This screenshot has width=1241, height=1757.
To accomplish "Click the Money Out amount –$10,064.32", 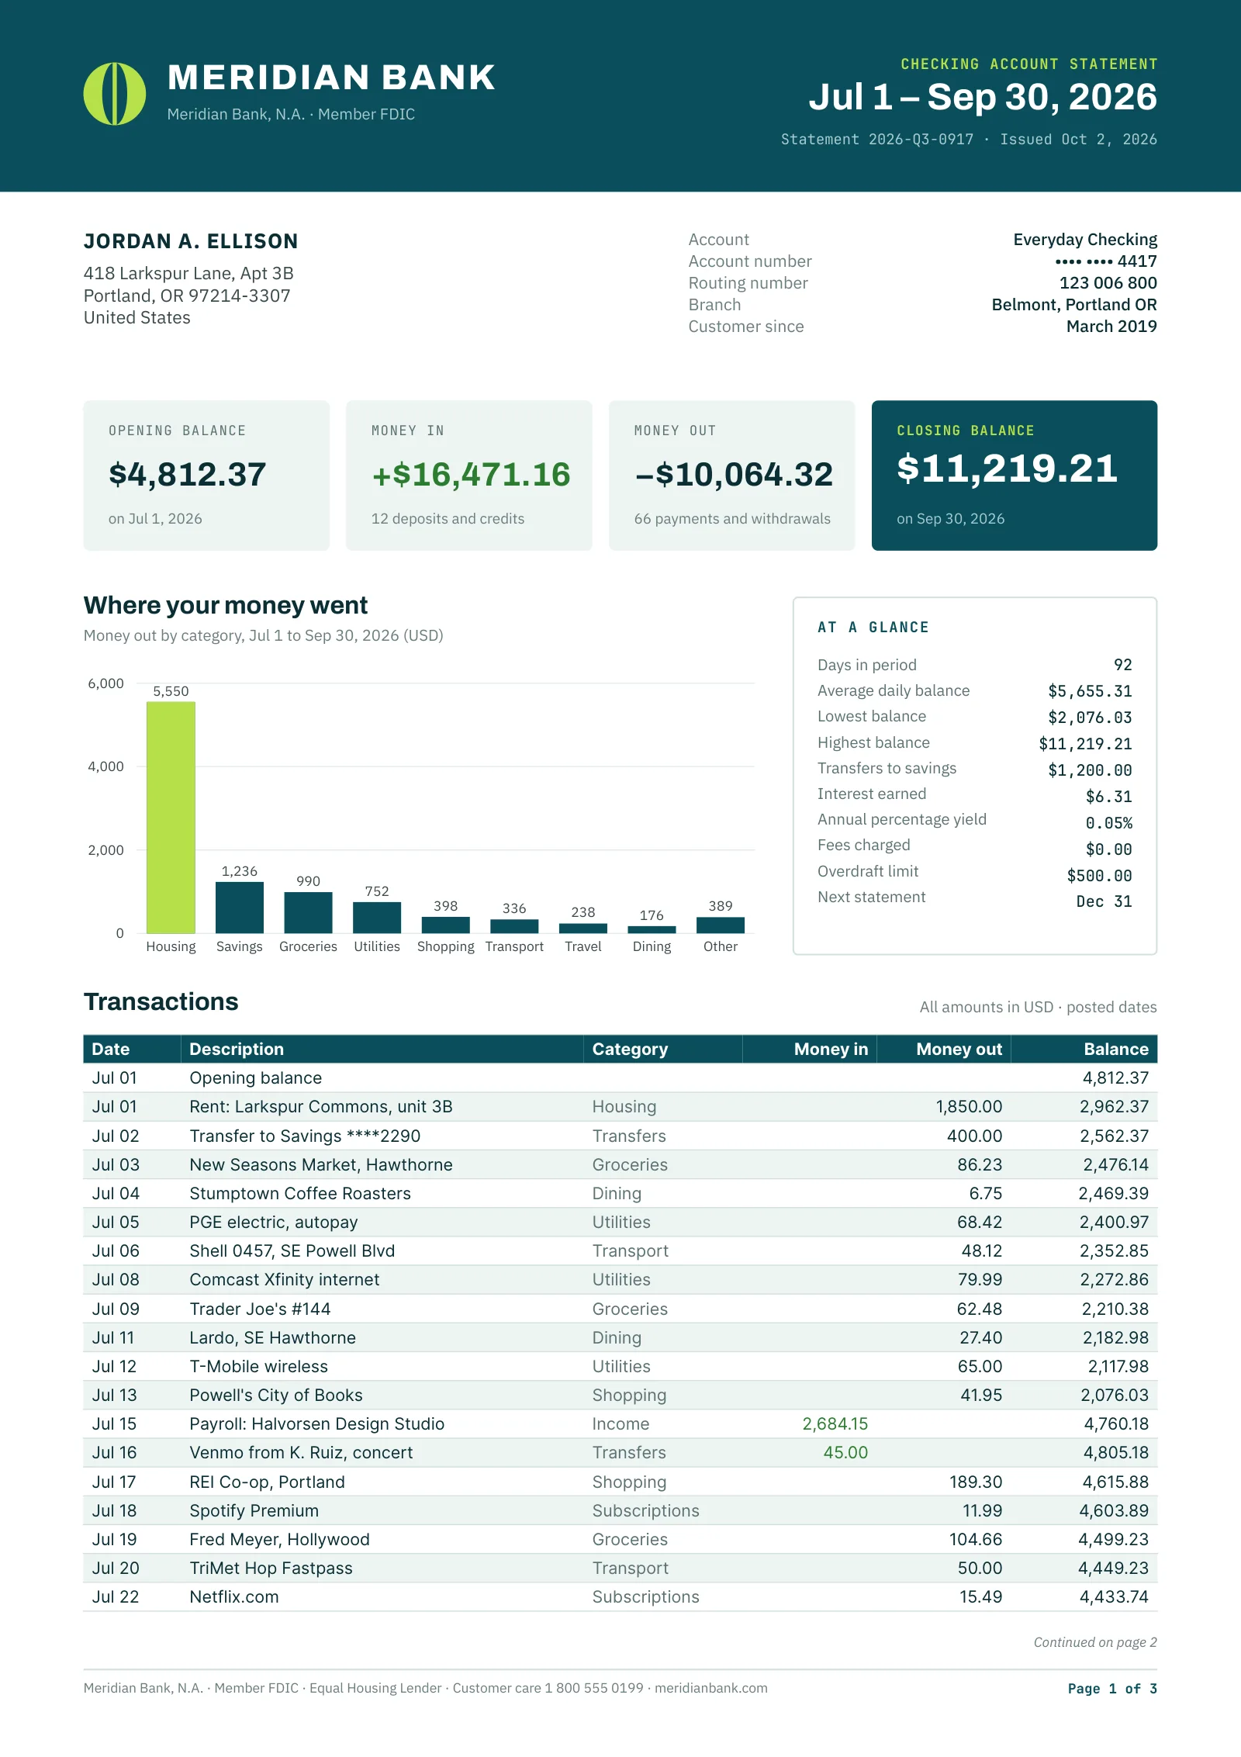I will tap(734, 474).
